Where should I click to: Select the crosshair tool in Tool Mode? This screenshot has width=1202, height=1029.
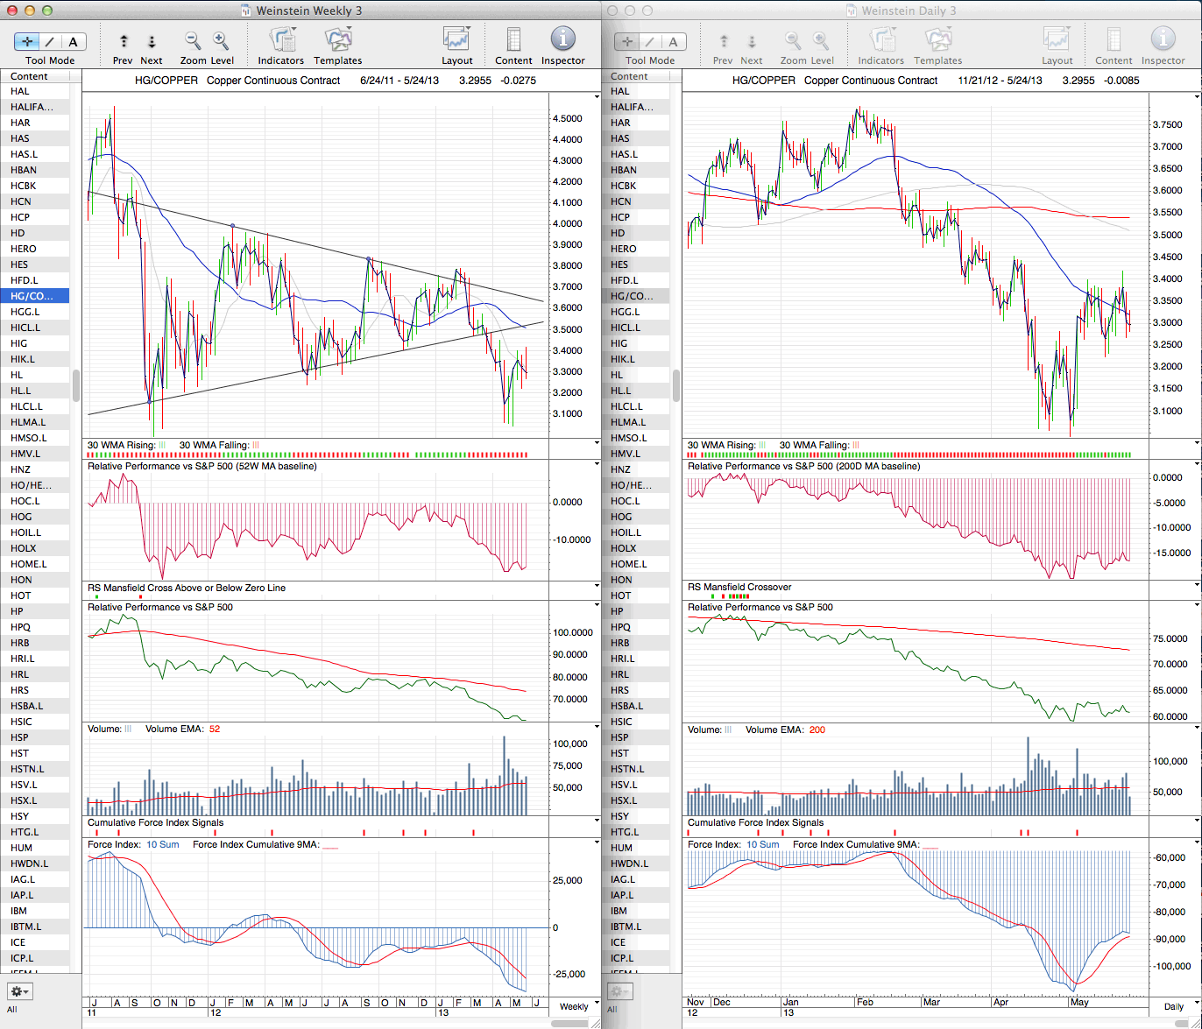(27, 41)
